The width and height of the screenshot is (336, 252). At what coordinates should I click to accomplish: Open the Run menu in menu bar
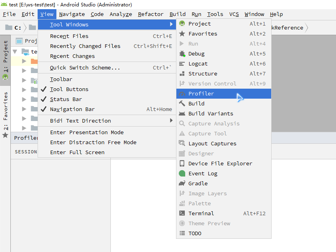click(x=196, y=14)
